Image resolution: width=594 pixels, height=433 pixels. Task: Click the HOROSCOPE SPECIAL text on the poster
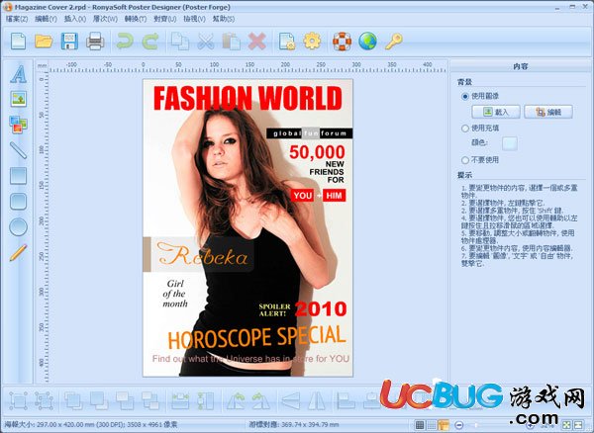tap(256, 337)
